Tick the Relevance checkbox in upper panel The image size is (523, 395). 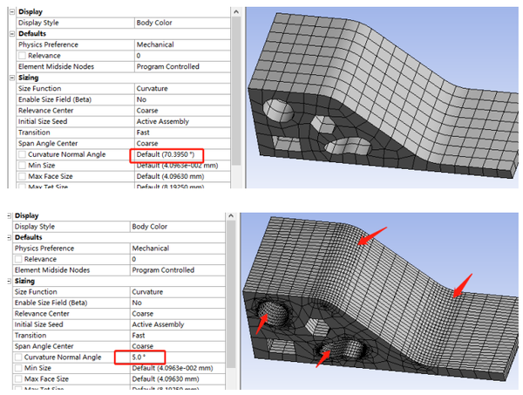point(22,56)
